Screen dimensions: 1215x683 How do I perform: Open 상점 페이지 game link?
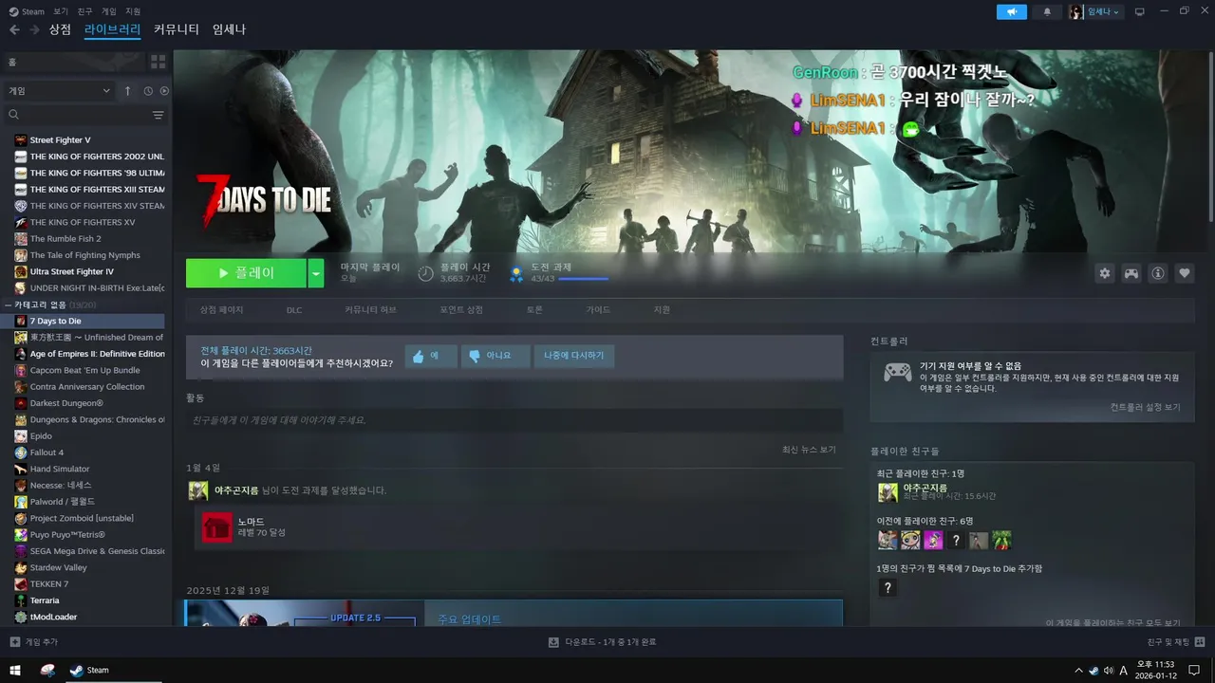click(222, 310)
